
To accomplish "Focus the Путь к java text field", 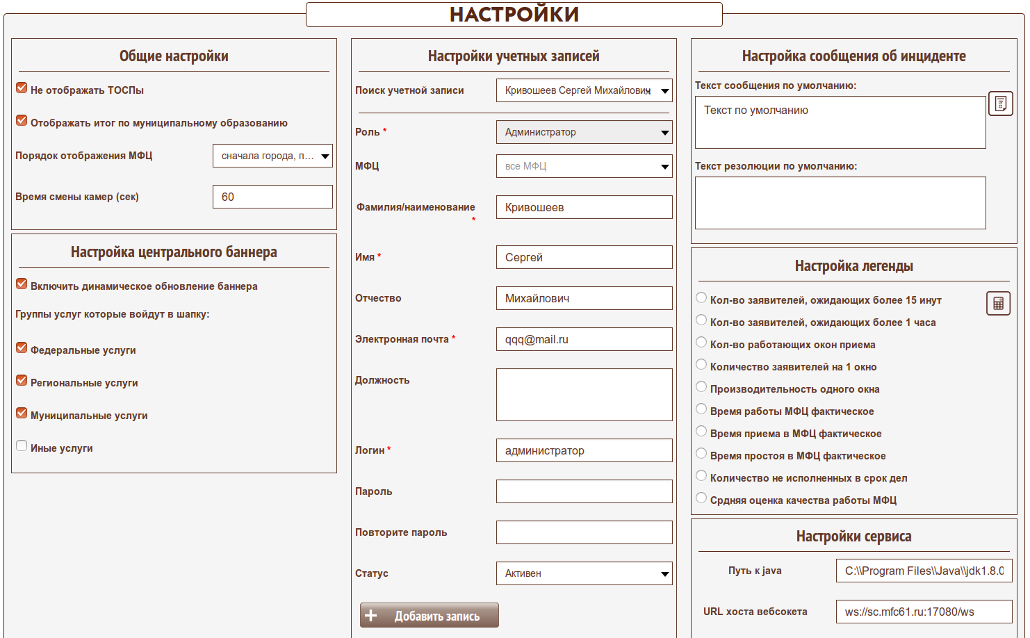I will [924, 571].
